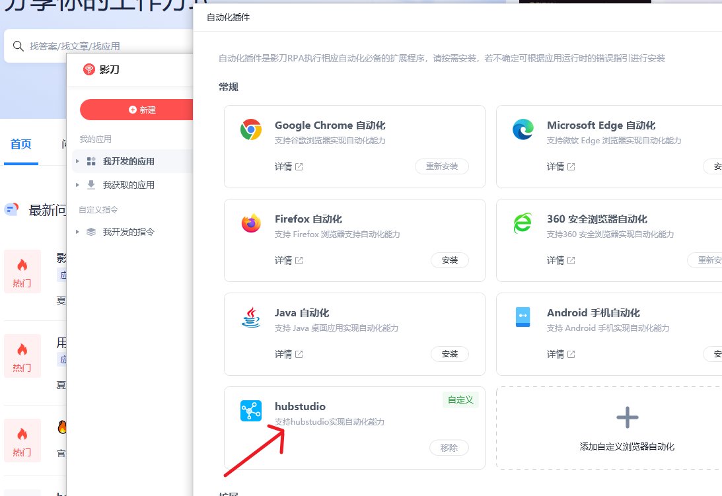722x496 pixels.
Task: Open 详情 link for 360 安全浏览器
Action: click(556, 261)
